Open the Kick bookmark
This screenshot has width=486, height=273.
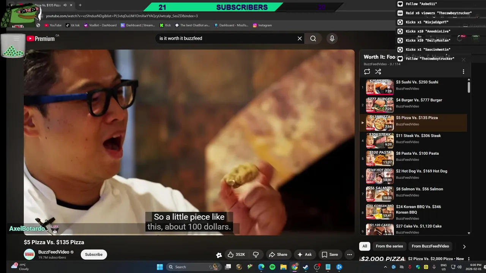tap(165, 25)
